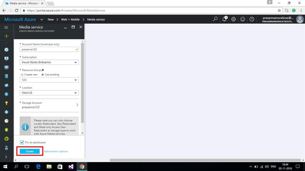Maximize the Media service blade
The height and width of the screenshot is (171, 305).
(73, 27)
